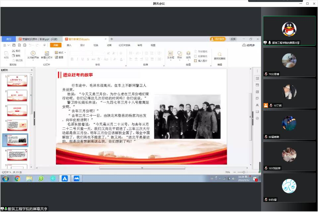Viewport: 318px width, 212px height.
Task: Open the Design ribbon tab
Action: point(82,45)
